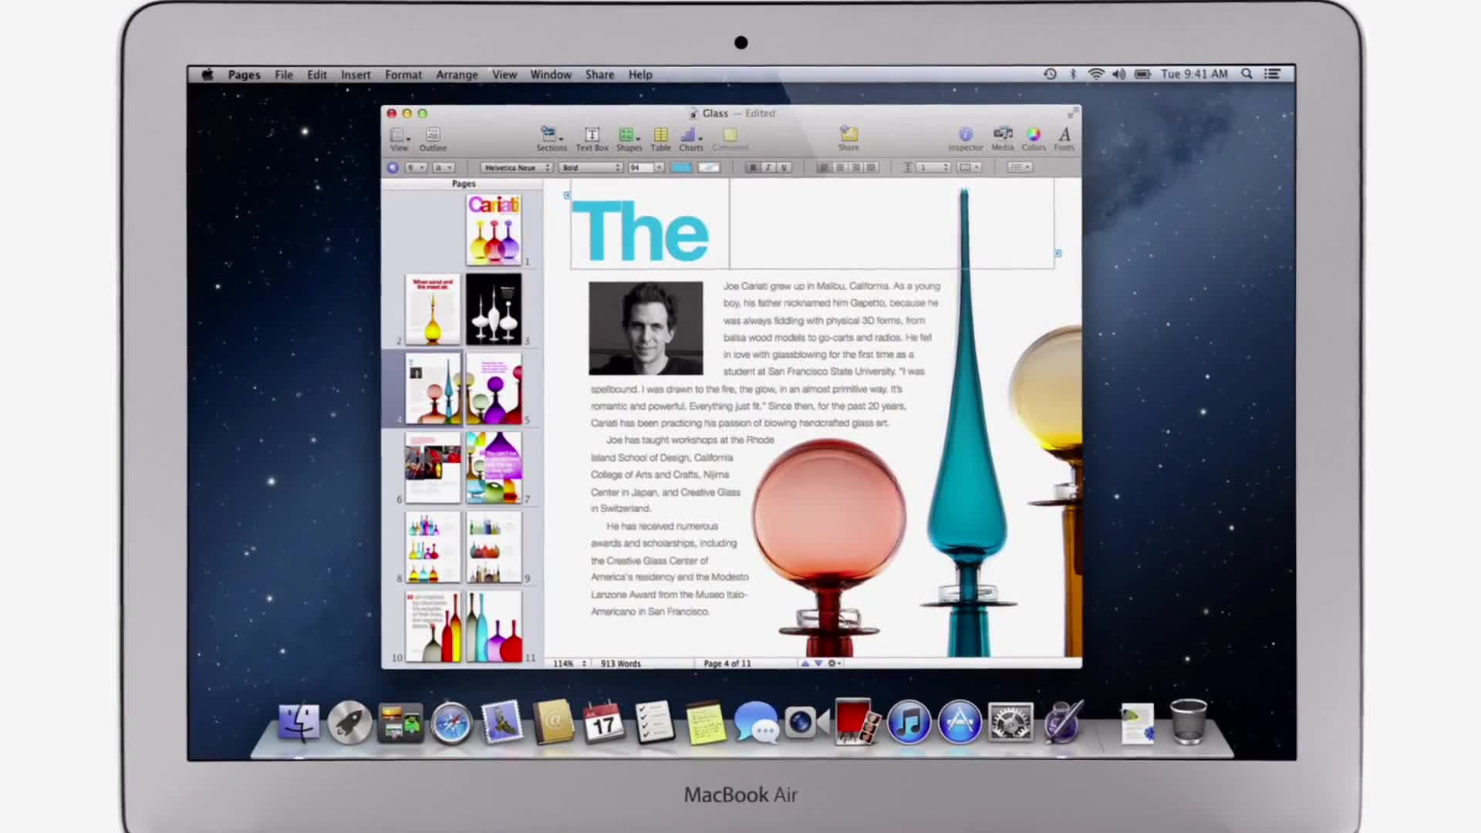Click the Outline view icon

pyautogui.click(x=433, y=137)
